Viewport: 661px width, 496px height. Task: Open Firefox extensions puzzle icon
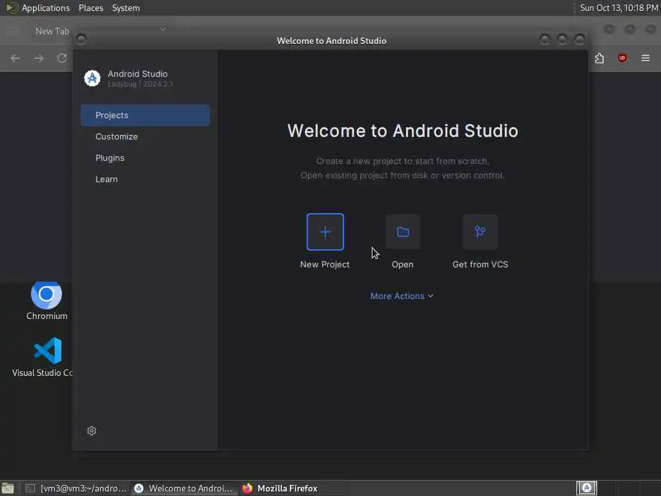click(599, 58)
